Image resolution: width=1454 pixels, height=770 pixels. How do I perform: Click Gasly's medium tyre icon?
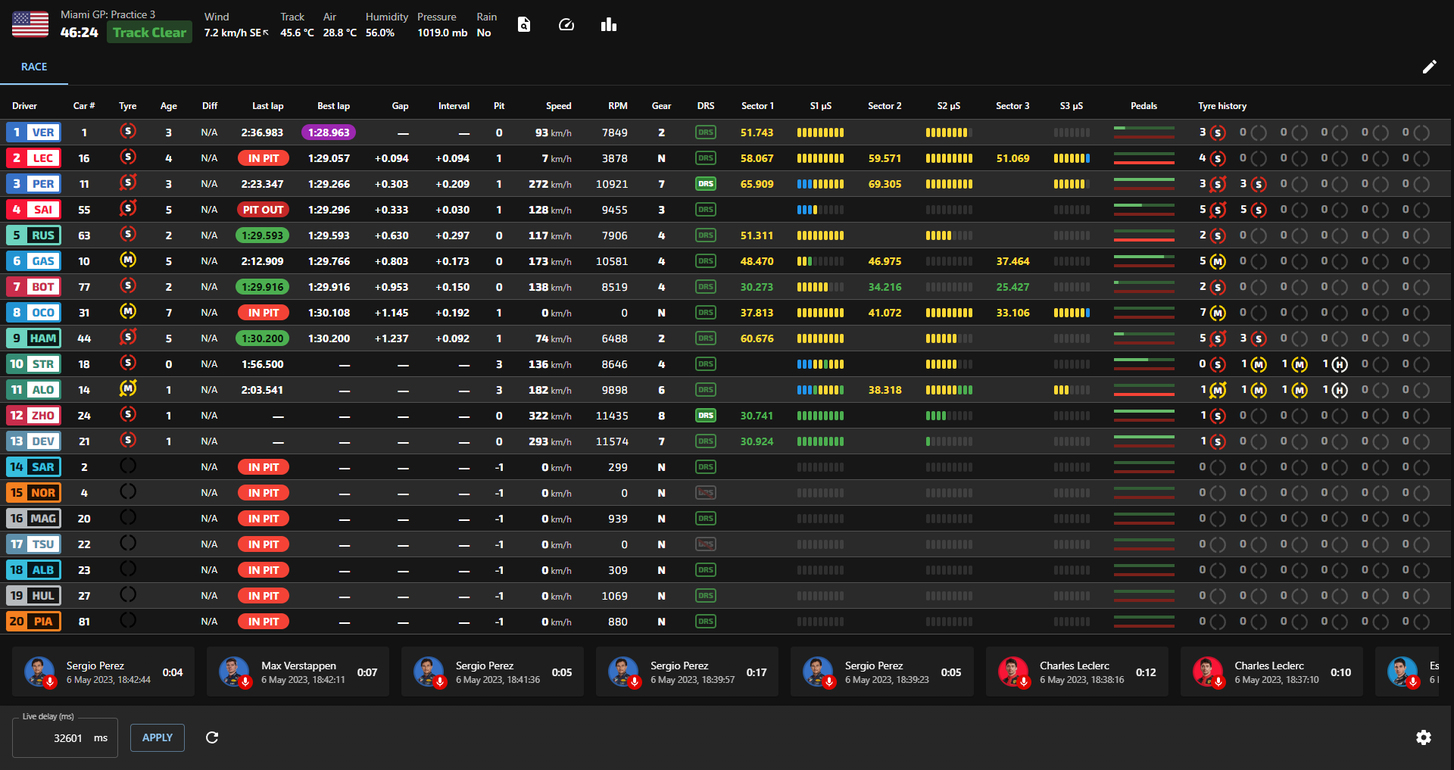point(128,260)
